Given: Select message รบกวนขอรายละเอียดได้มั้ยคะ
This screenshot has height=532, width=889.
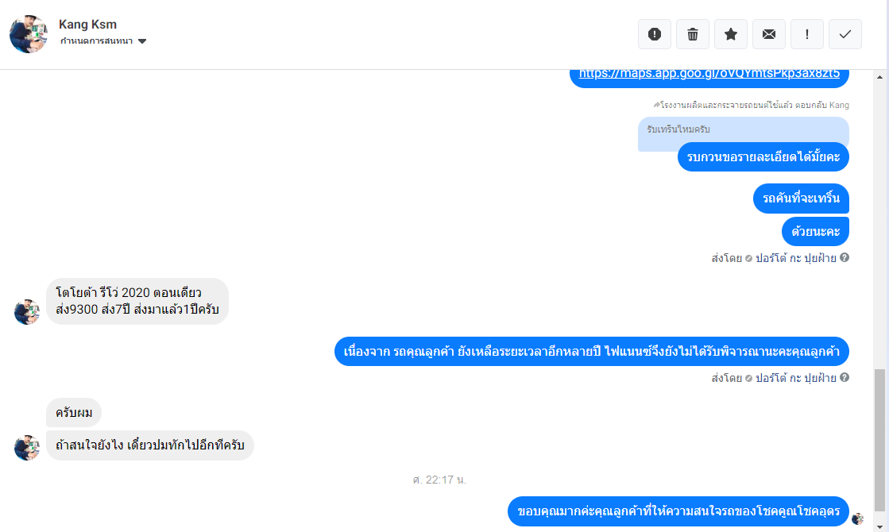Looking at the screenshot, I should pyautogui.click(x=763, y=157).
